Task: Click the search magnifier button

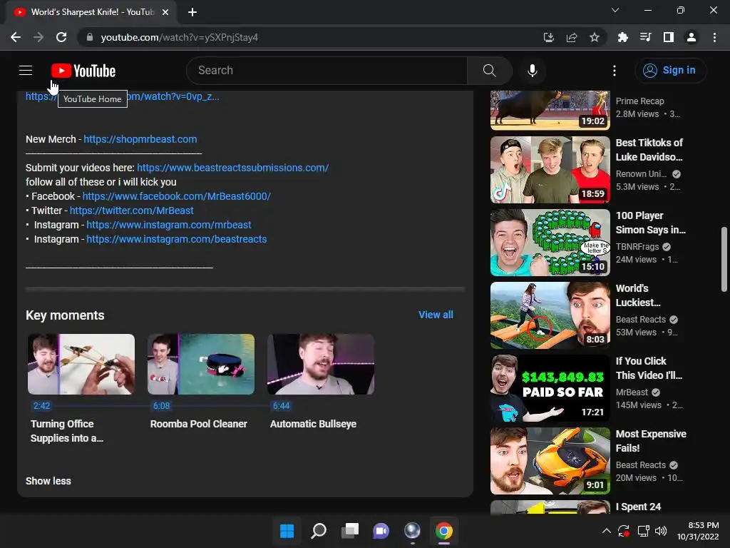Action: [x=489, y=71]
